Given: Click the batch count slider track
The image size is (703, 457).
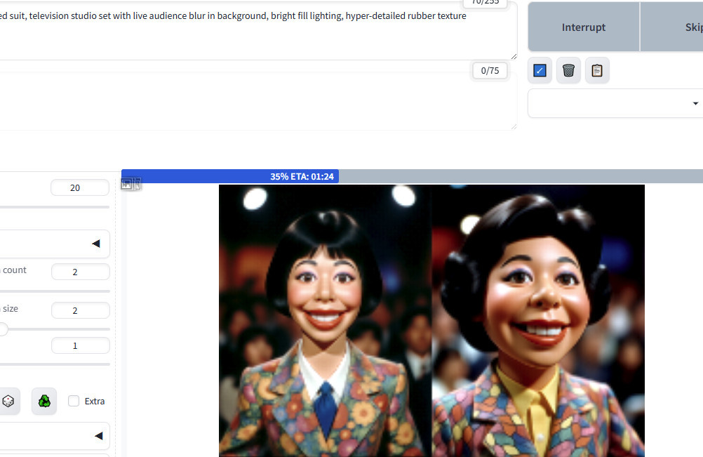Looking at the screenshot, I should (x=55, y=291).
